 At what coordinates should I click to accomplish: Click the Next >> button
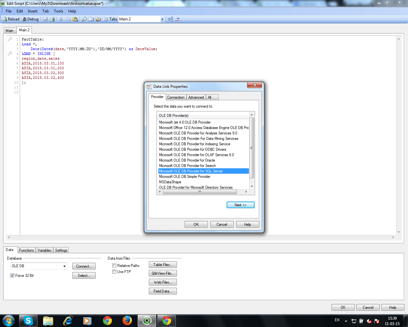[241, 205]
